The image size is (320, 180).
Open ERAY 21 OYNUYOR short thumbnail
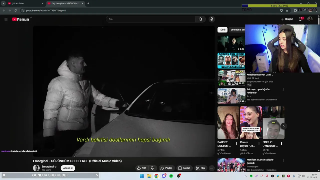(x=273, y=123)
